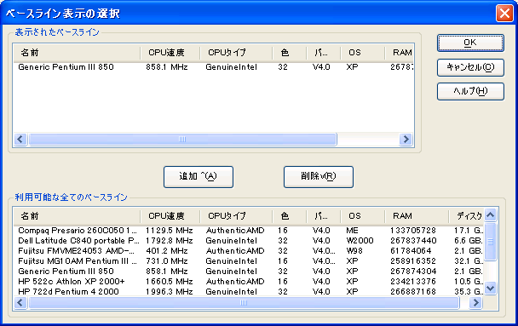
Task: Click RAM value 267837440
Action: point(413,241)
